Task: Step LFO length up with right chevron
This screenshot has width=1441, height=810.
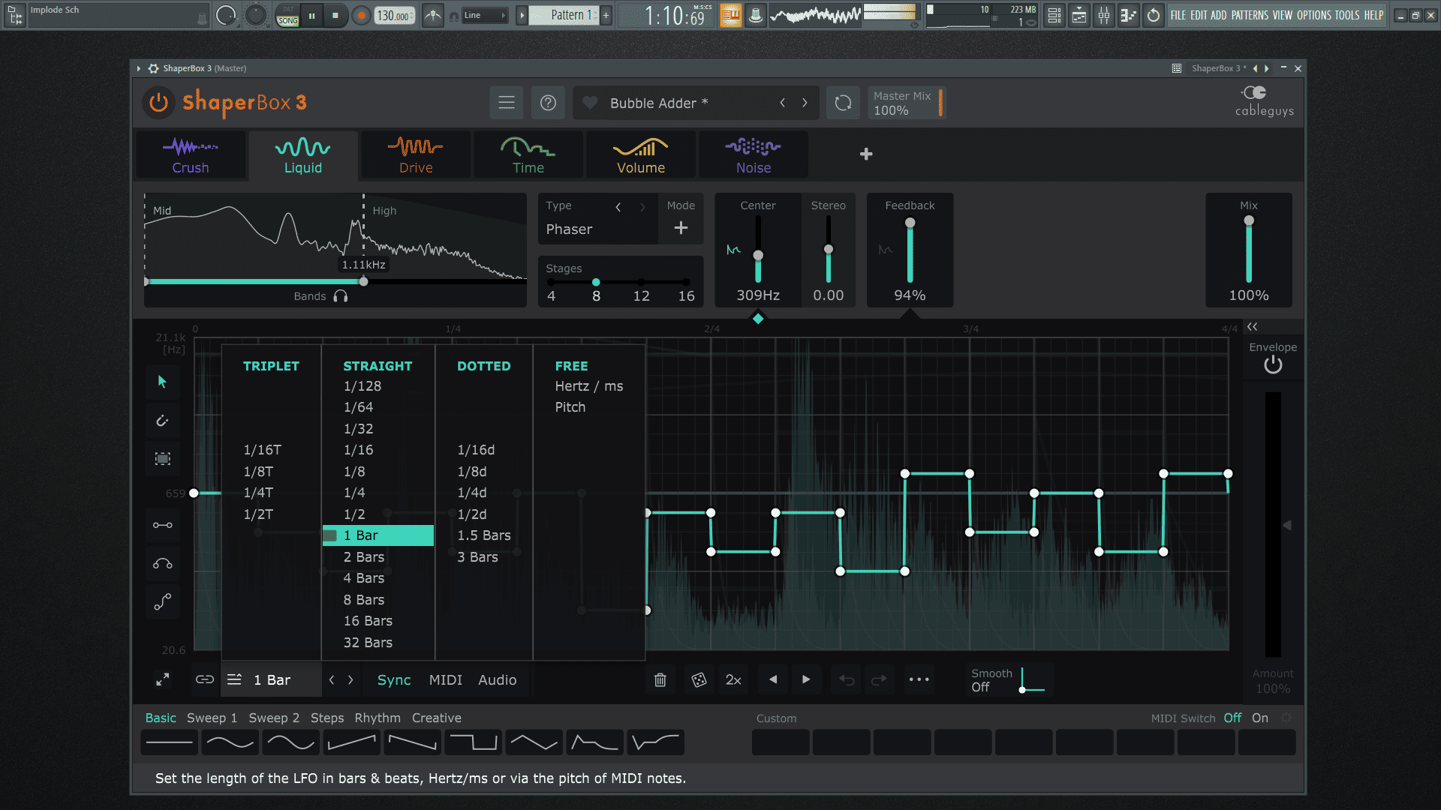Action: click(350, 679)
